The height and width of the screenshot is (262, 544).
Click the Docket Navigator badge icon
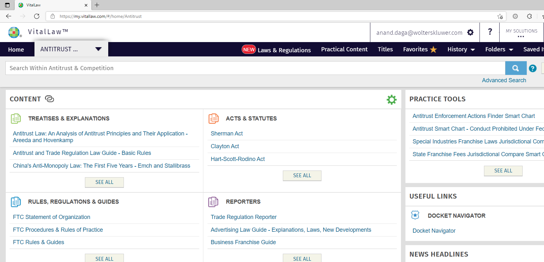click(415, 215)
